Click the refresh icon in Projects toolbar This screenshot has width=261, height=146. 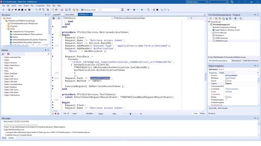coord(223,19)
